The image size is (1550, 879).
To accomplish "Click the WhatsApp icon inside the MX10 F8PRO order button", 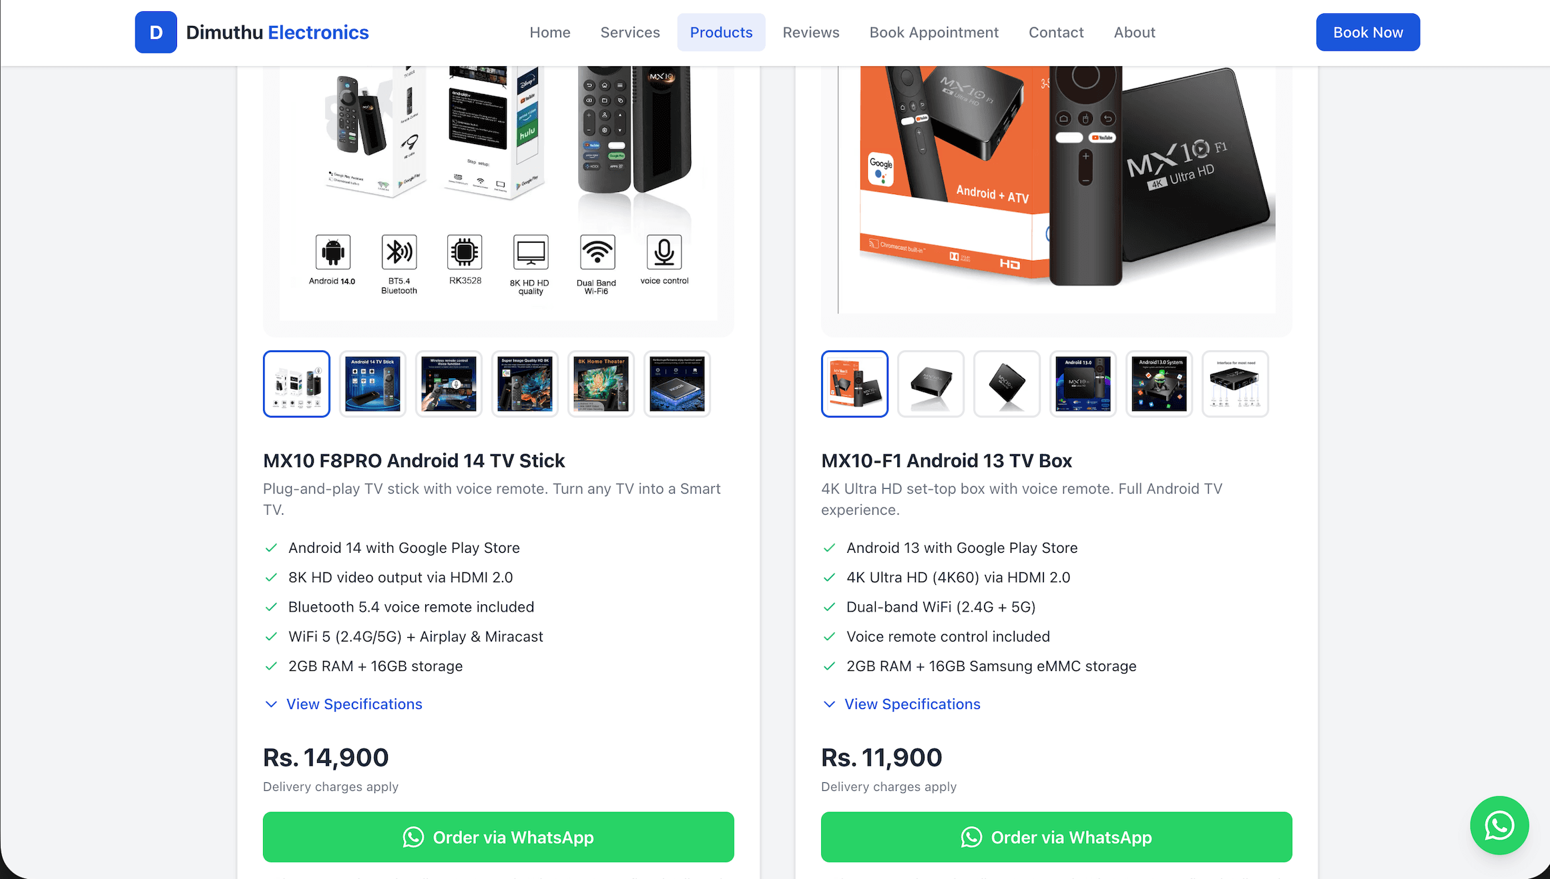I will pyautogui.click(x=413, y=837).
